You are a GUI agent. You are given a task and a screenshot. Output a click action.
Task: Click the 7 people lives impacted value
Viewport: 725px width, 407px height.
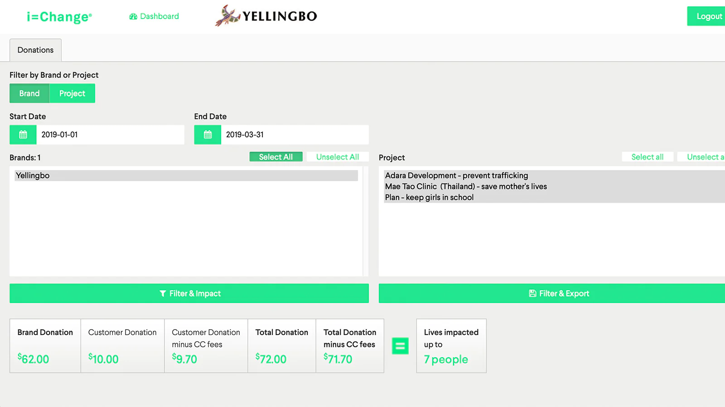coord(446,360)
